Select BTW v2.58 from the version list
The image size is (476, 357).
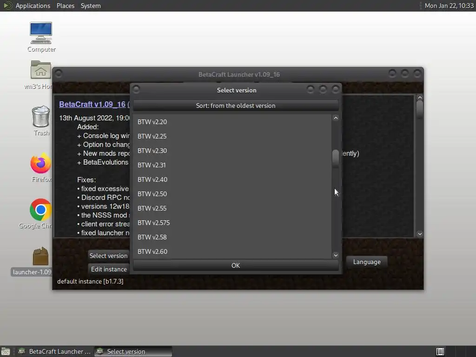click(233, 237)
